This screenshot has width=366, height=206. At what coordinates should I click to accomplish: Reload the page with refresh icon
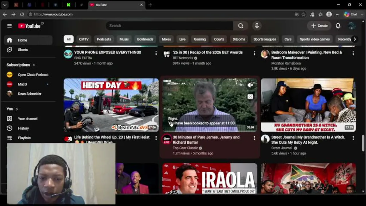(22, 14)
